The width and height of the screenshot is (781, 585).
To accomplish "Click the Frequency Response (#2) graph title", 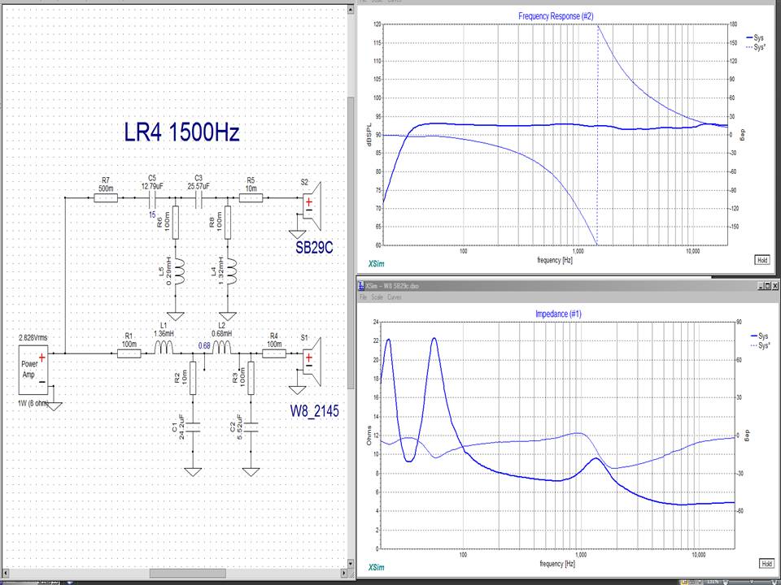I will coord(556,16).
